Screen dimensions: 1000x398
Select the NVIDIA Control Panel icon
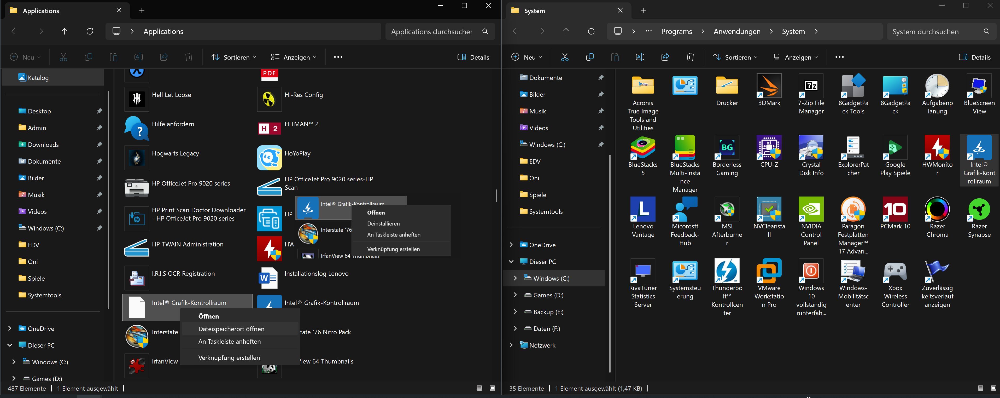(811, 209)
